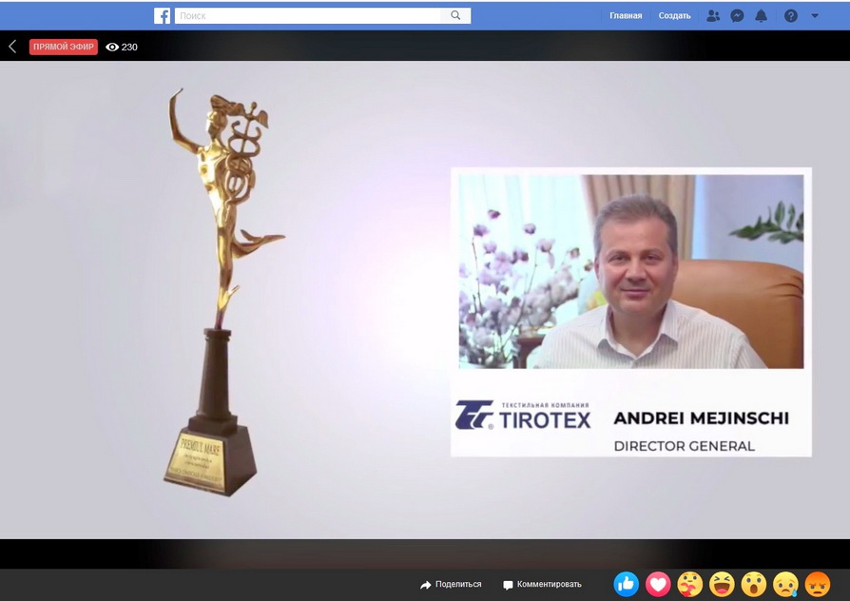Click the speaker video inset thumbnail
This screenshot has height=601, width=850.
[x=631, y=272]
